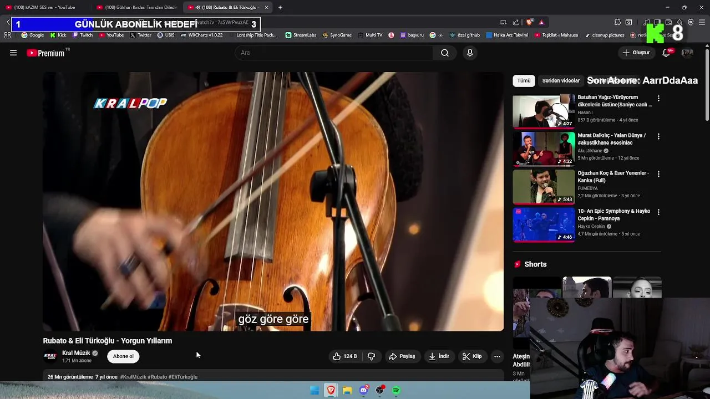Viewport: 710px width, 399px height.
Task: Open Twitter bookmark
Action: (x=140, y=35)
